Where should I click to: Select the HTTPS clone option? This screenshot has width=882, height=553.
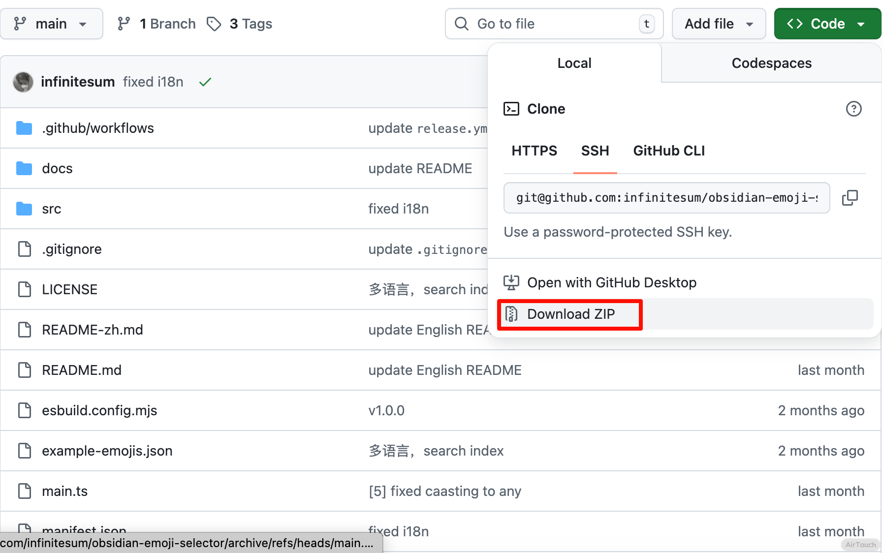(x=534, y=151)
